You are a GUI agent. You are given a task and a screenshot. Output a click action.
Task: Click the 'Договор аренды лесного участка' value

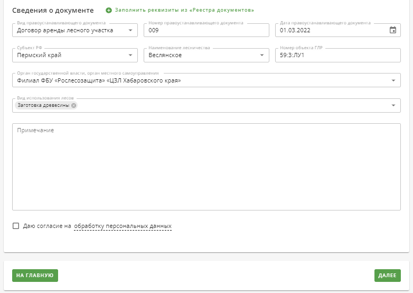pos(65,30)
